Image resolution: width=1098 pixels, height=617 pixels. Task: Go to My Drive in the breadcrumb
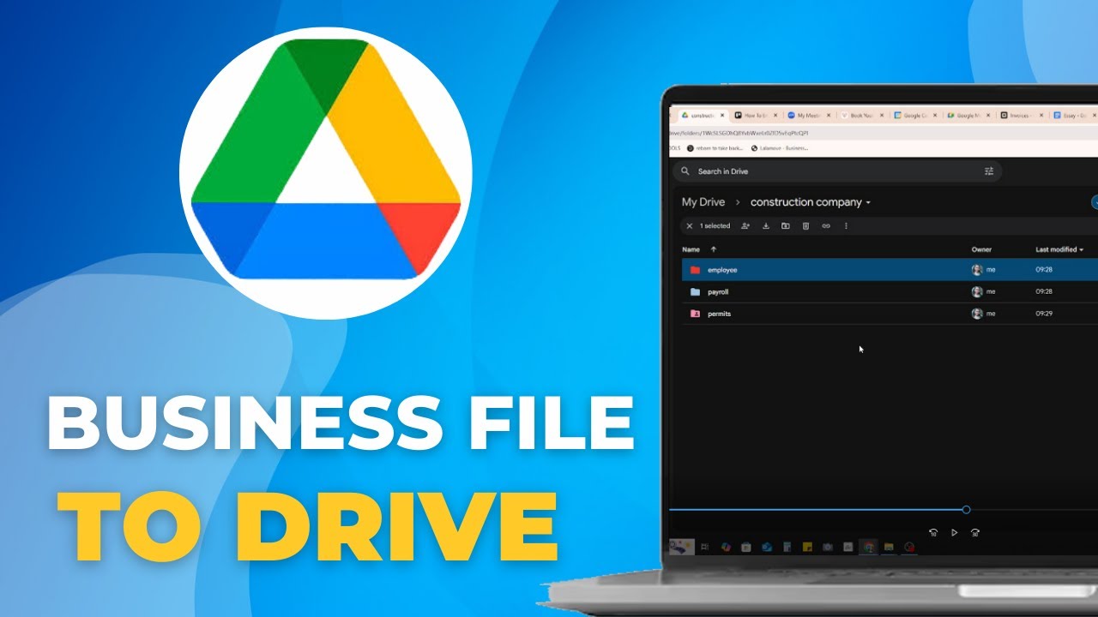coord(703,202)
